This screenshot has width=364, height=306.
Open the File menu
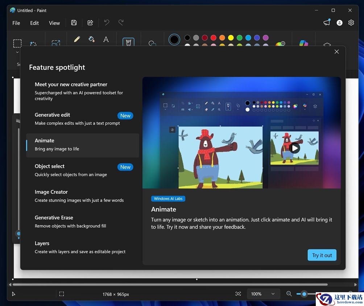click(x=16, y=23)
